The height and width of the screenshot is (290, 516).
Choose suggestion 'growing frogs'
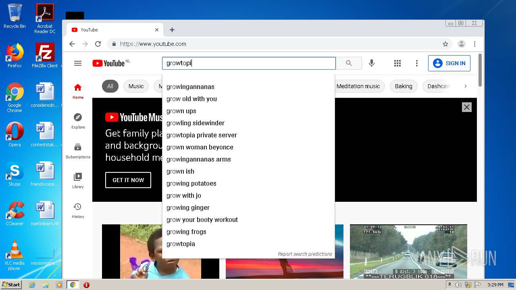point(248,232)
